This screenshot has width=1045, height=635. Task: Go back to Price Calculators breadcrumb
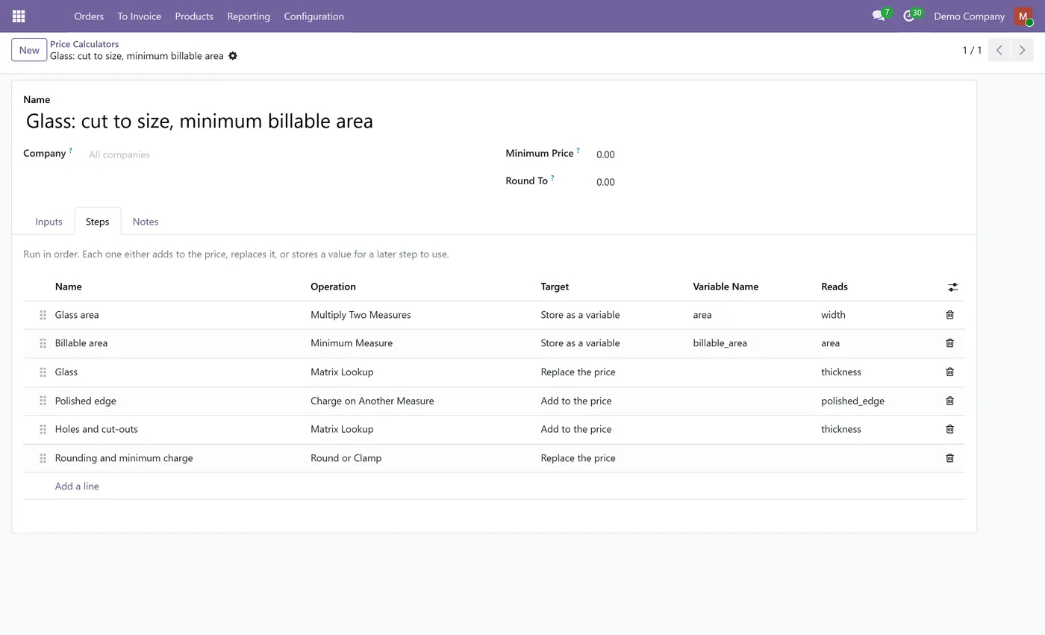(84, 44)
